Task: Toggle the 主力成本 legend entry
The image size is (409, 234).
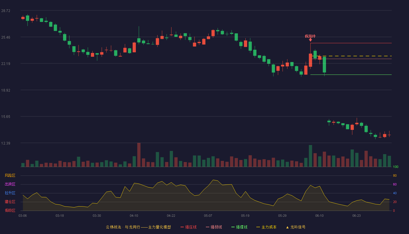Action: pos(266,227)
